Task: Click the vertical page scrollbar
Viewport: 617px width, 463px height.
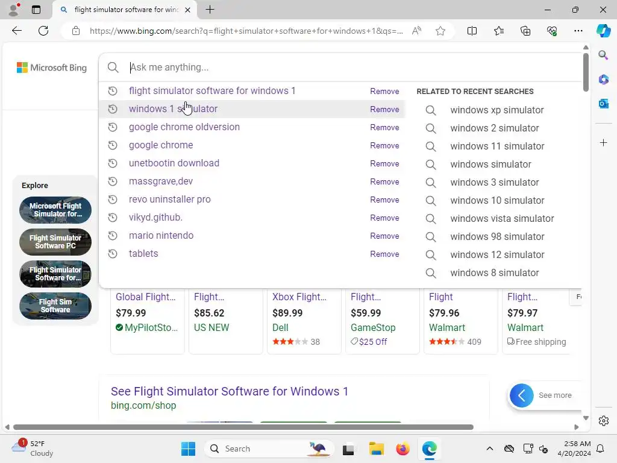Action: pyautogui.click(x=586, y=72)
